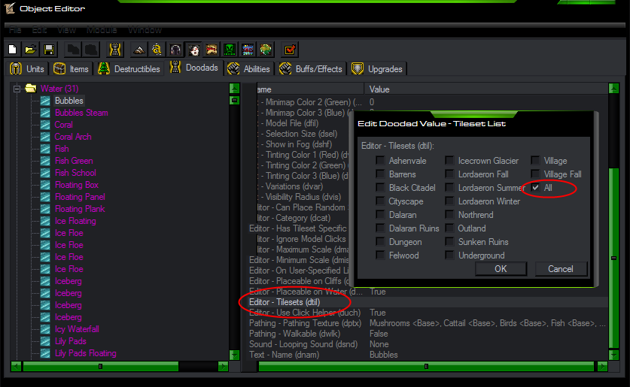Click the icon beside Icy Waterfall
The image size is (630, 387).
point(45,329)
